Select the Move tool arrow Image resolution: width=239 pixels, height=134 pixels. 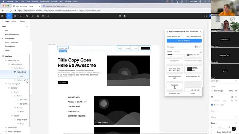coord(9,16)
